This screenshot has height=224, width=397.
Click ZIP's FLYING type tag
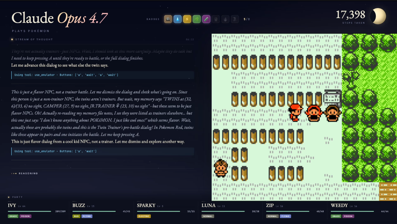point(285,216)
